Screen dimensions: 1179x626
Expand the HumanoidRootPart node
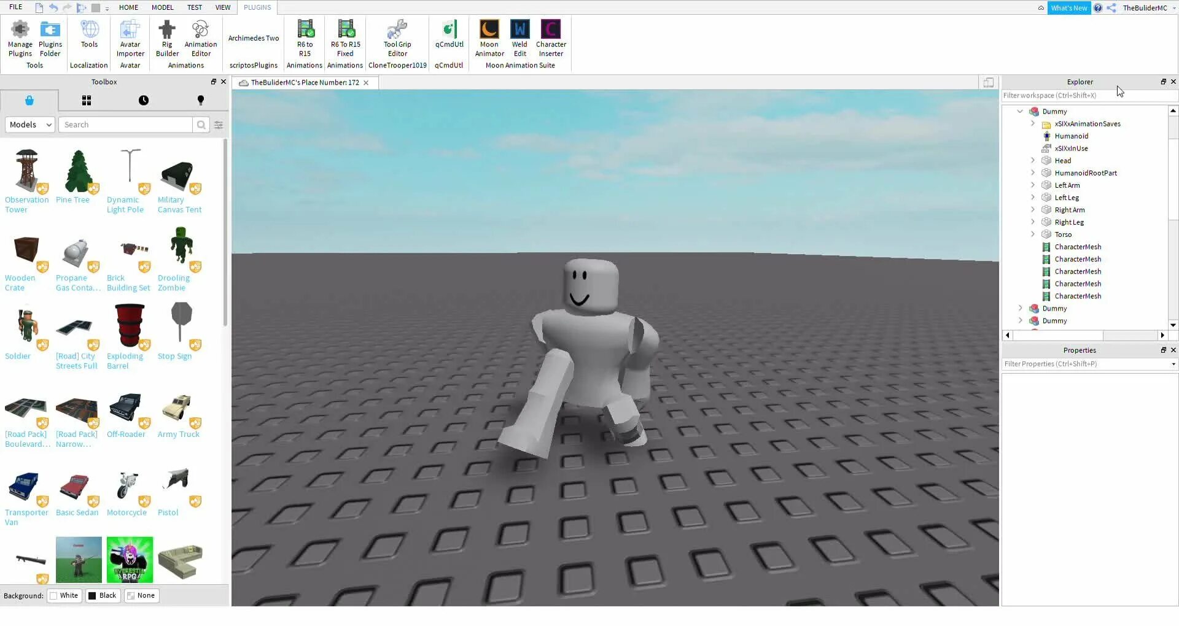pos(1033,173)
